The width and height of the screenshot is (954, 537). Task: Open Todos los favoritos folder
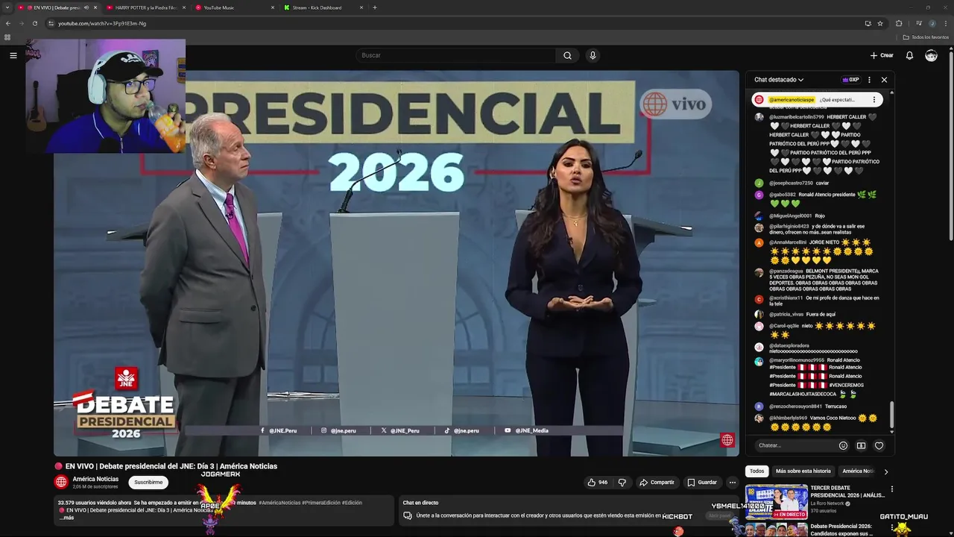[x=926, y=37]
